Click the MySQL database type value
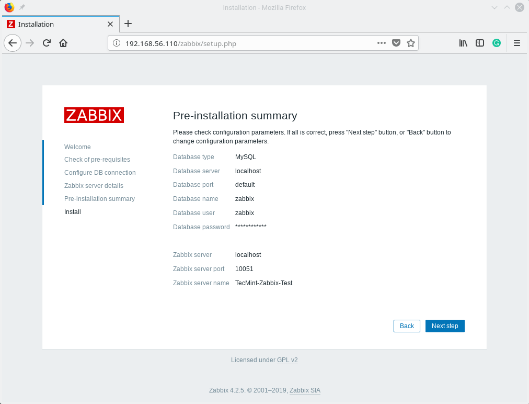The image size is (529, 404). click(245, 157)
